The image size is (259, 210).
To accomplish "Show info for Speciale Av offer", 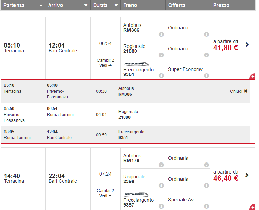I will tap(206, 206).
